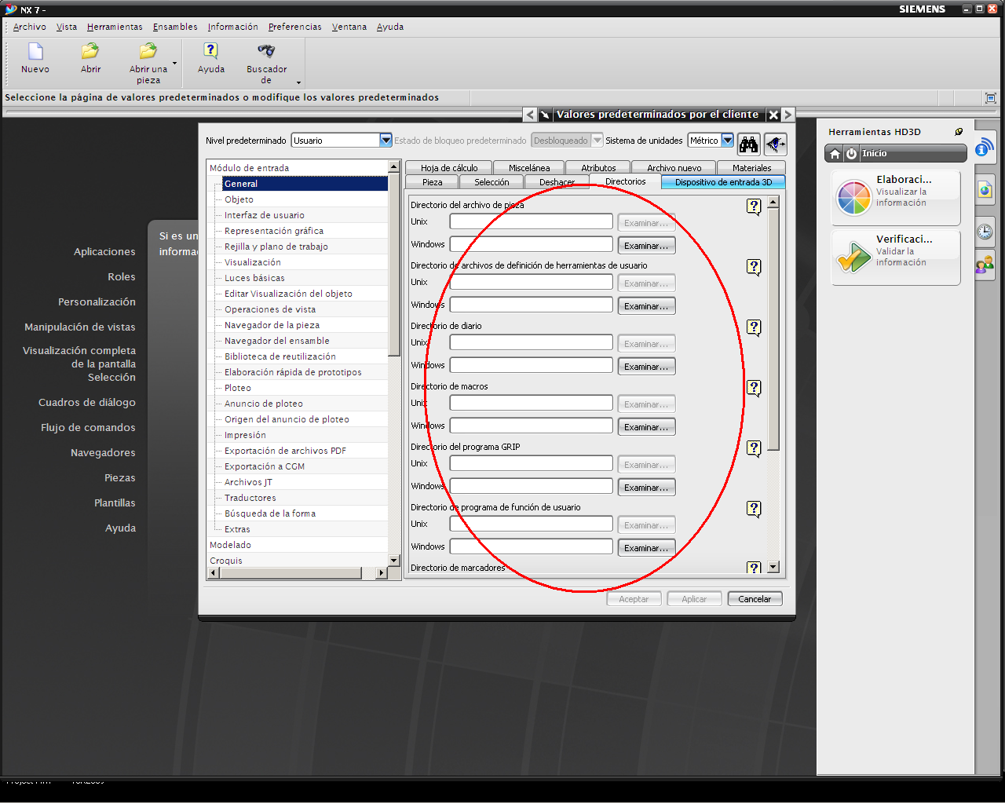Switch to the Hoja de cálculo tab
The image size is (1005, 804).
448,168
